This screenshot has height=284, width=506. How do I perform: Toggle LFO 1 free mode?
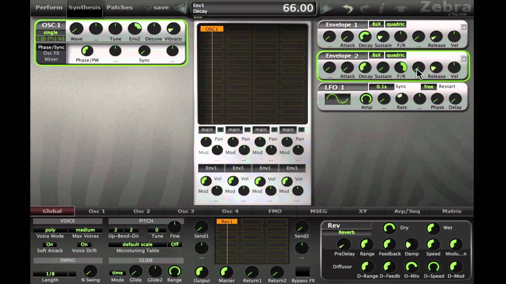coord(429,86)
